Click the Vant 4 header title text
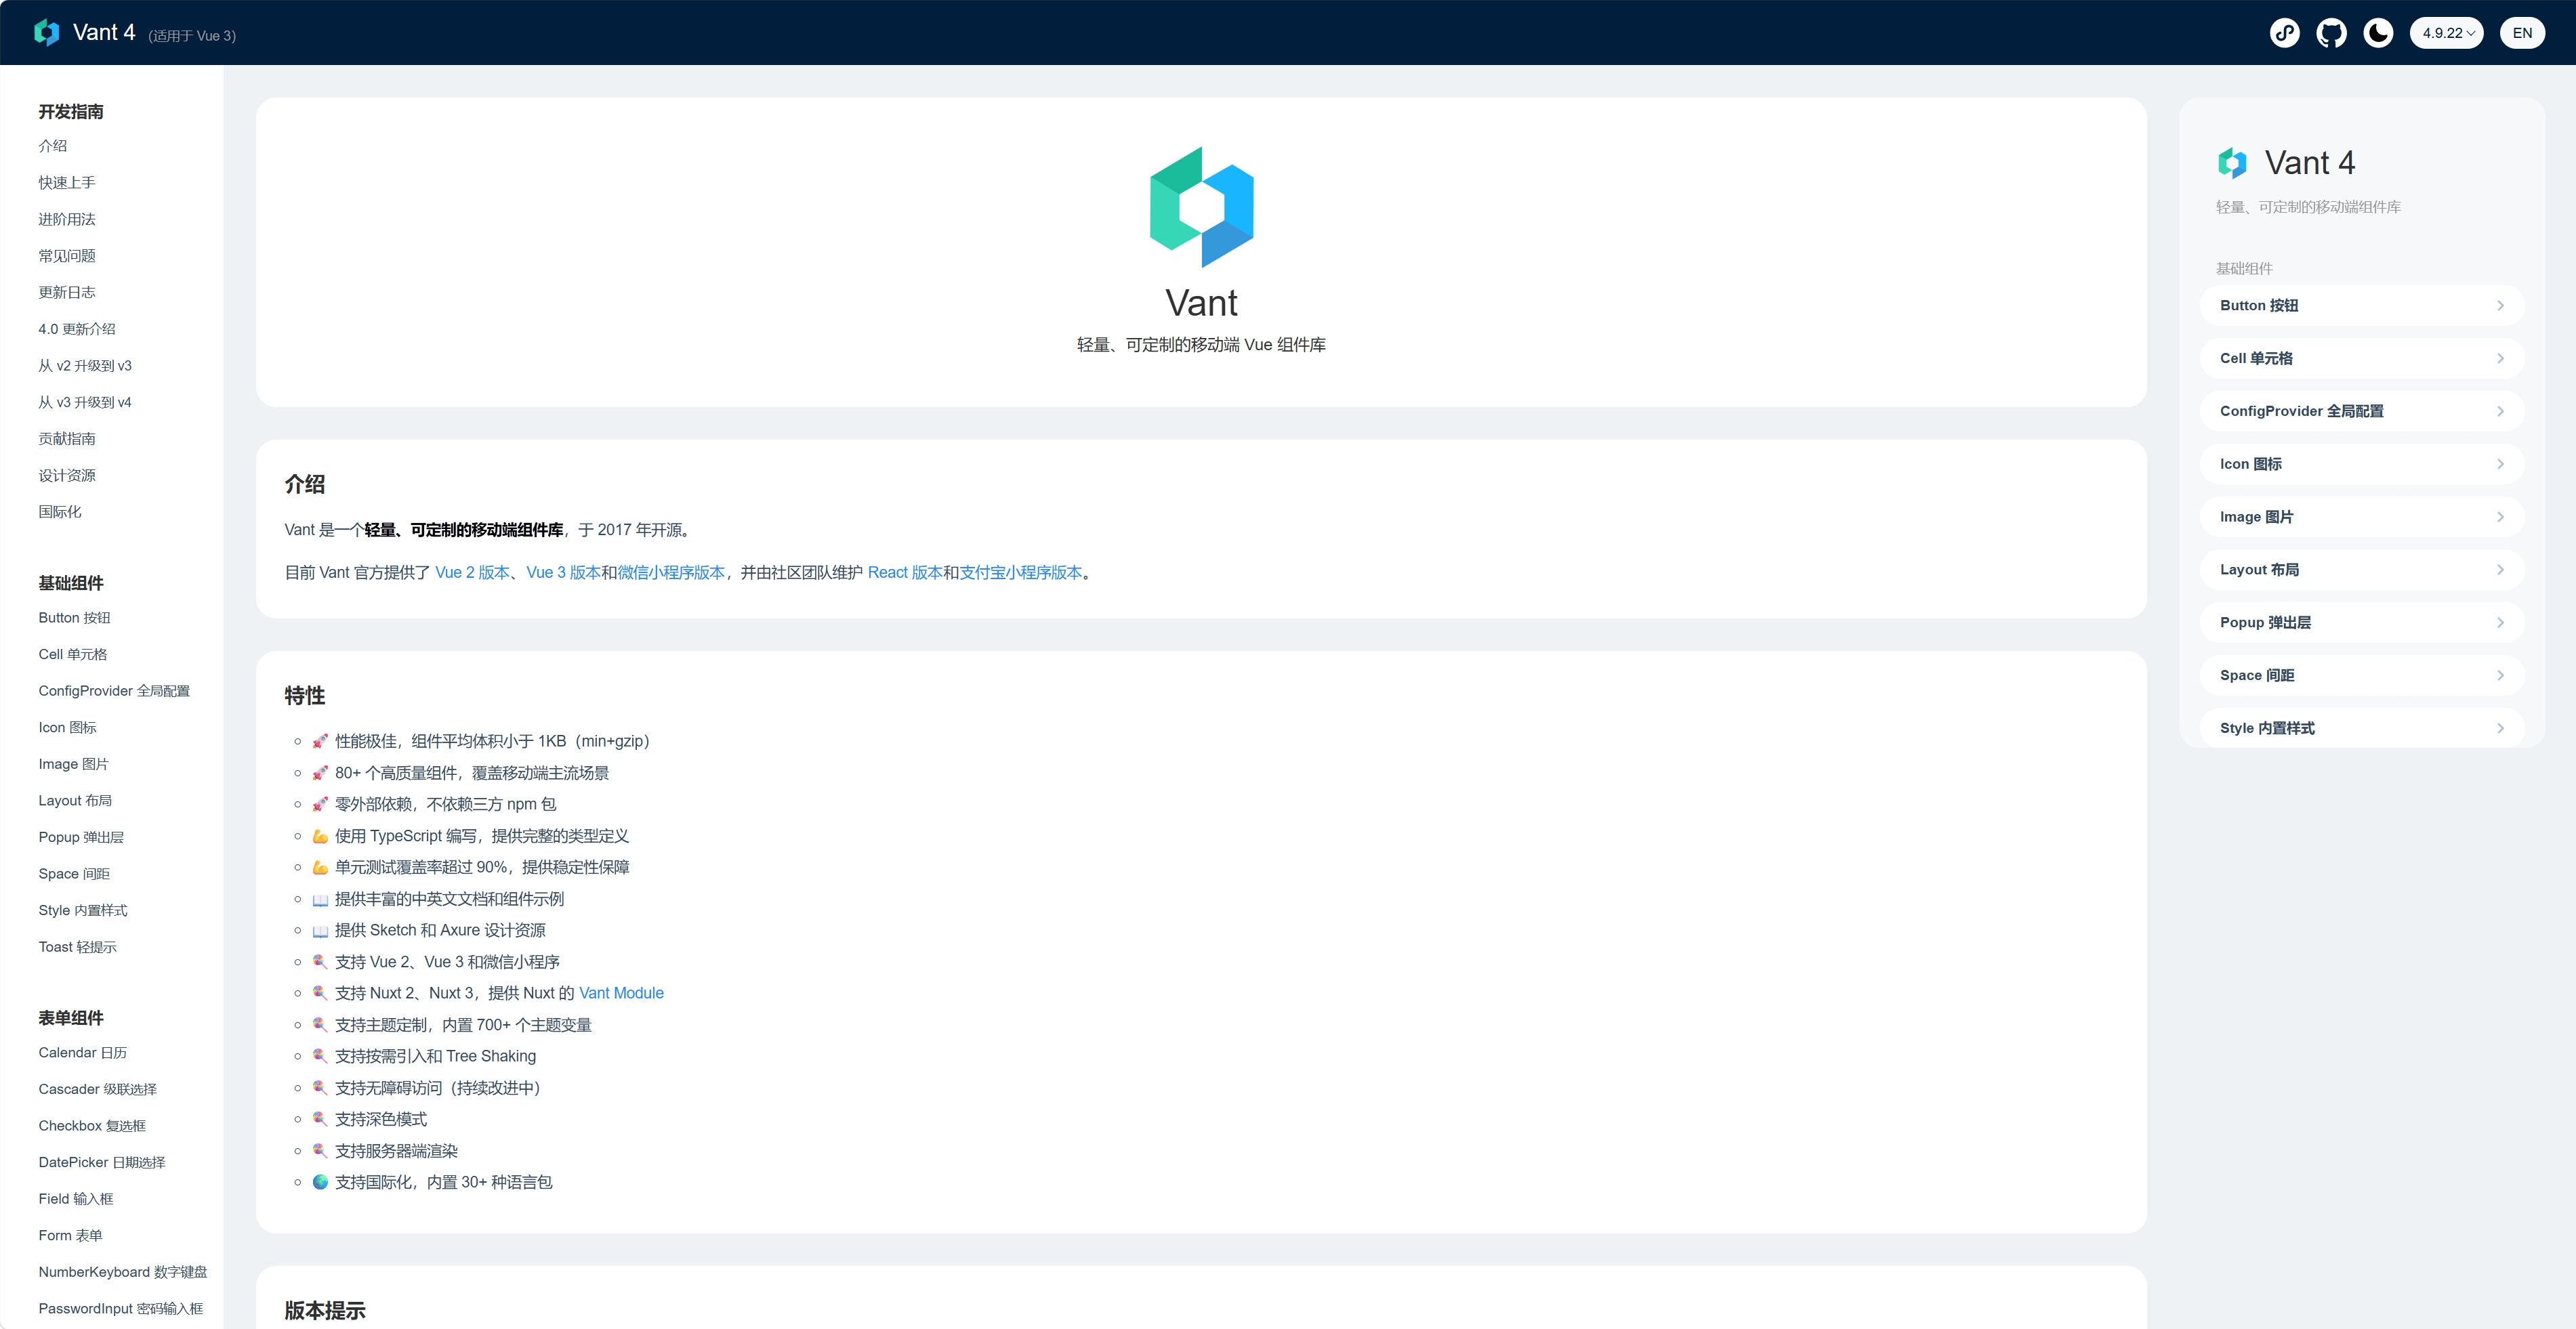The width and height of the screenshot is (2576, 1329). point(104,33)
